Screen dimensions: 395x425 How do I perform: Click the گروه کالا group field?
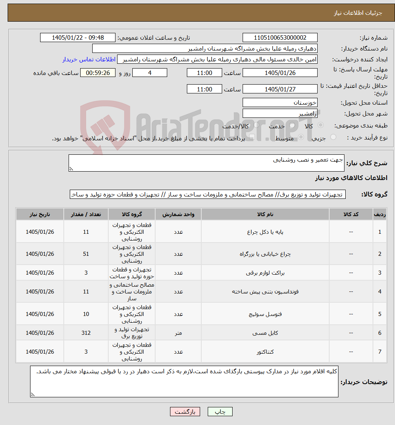tap(208, 194)
